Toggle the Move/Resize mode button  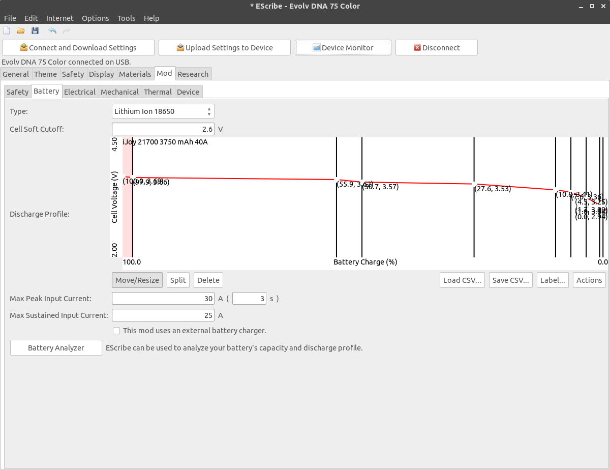point(137,280)
